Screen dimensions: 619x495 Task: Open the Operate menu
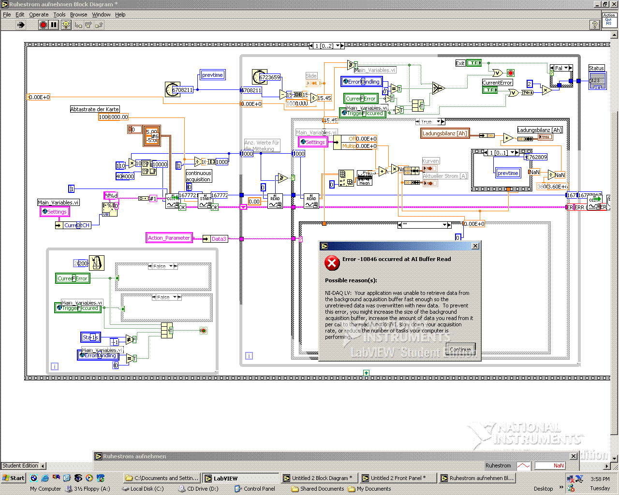(x=39, y=15)
